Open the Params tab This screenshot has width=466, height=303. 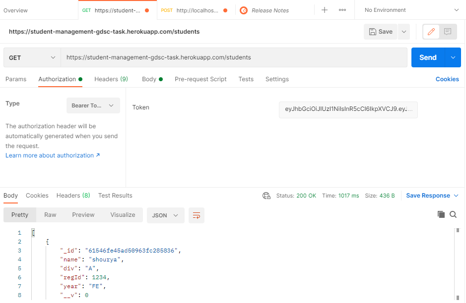16,79
